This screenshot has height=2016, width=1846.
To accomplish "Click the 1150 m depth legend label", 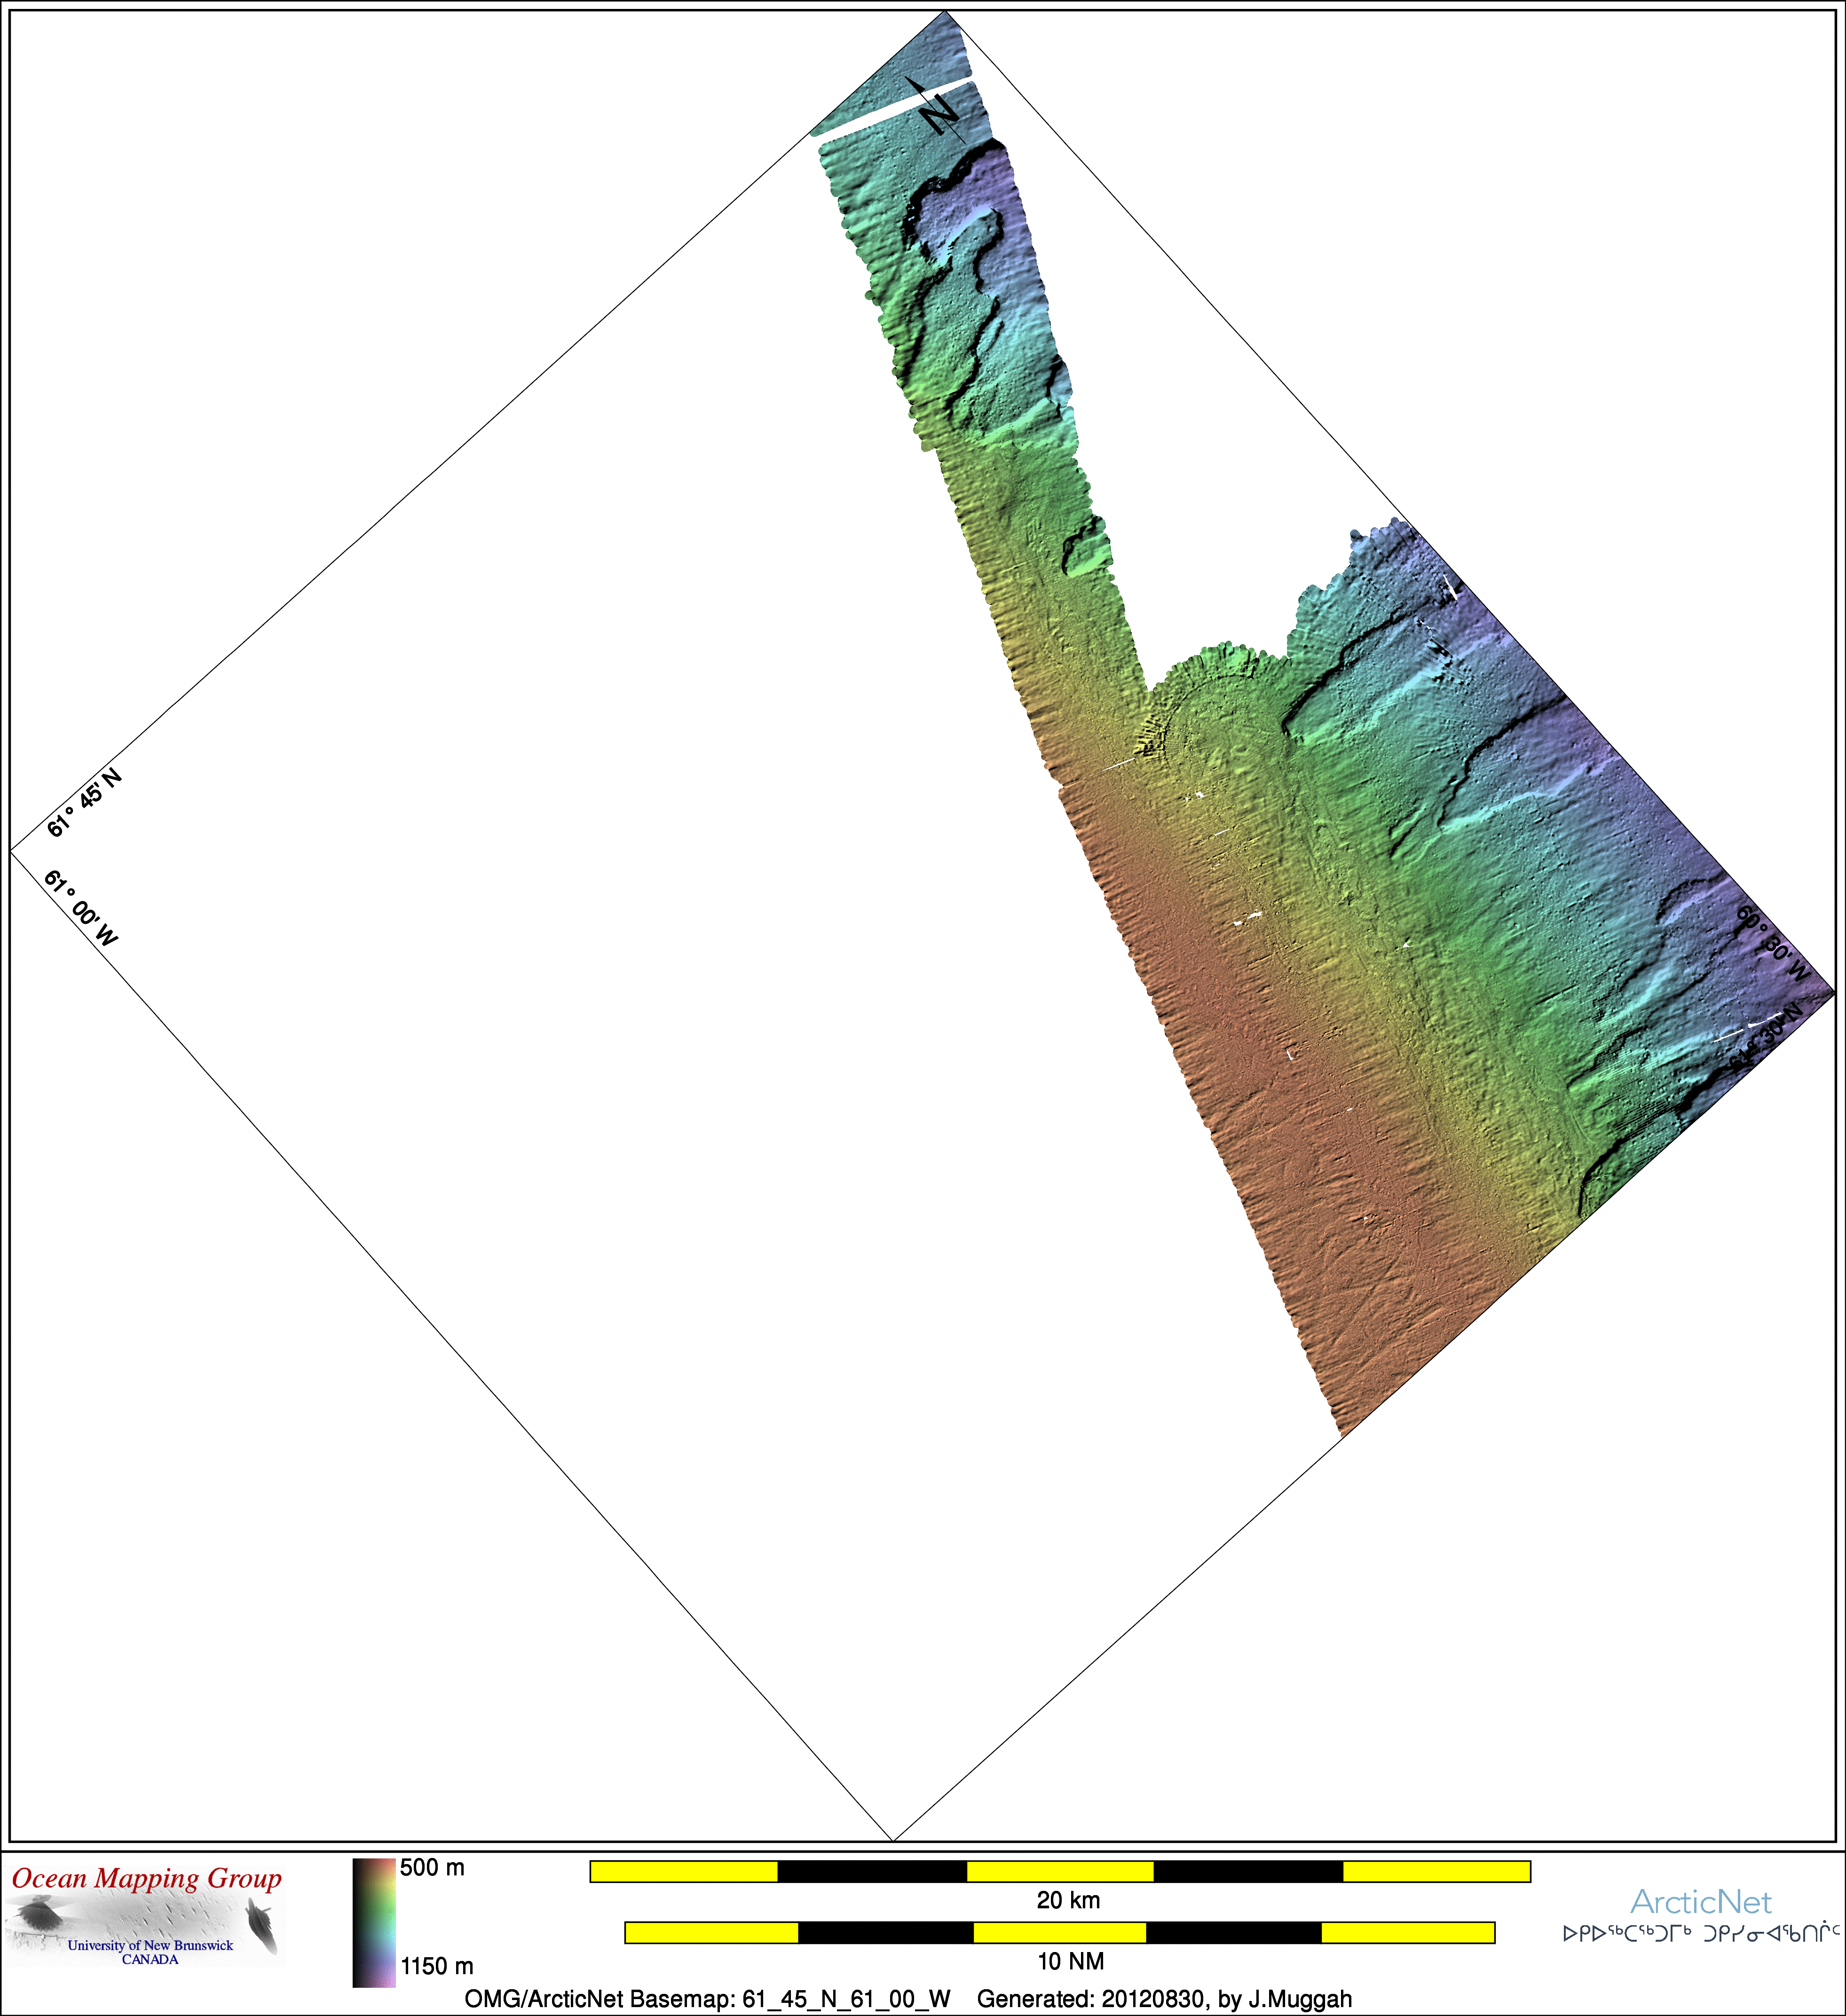I will click(x=437, y=1966).
